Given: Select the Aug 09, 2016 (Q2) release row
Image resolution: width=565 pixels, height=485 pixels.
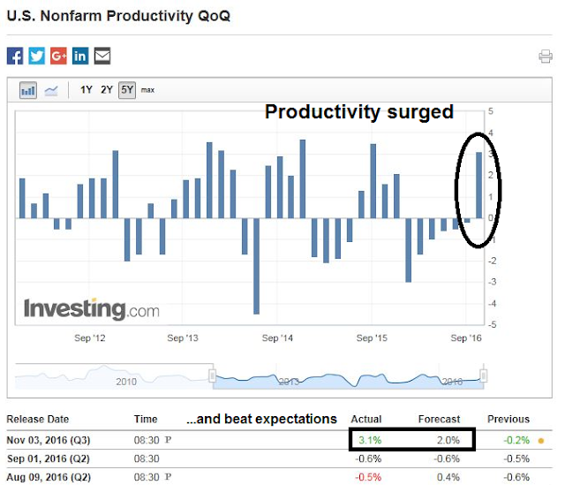Looking at the screenshot, I should (279, 477).
